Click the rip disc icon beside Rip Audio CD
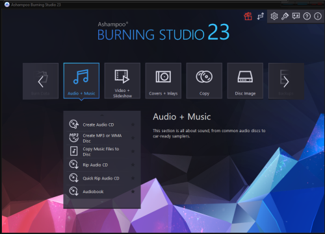This screenshot has height=234, width=325. coord(73,165)
